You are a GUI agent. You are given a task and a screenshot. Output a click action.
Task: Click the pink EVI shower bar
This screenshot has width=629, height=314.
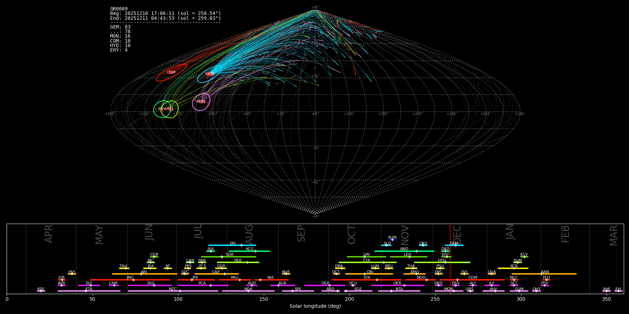click(x=619, y=291)
